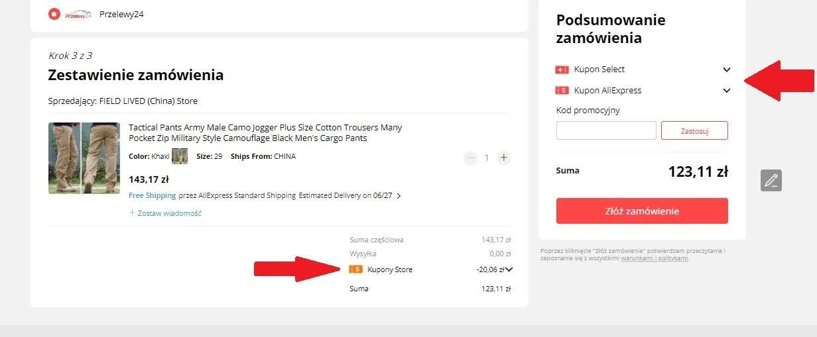Click the Kupon Select red icon

(x=562, y=70)
